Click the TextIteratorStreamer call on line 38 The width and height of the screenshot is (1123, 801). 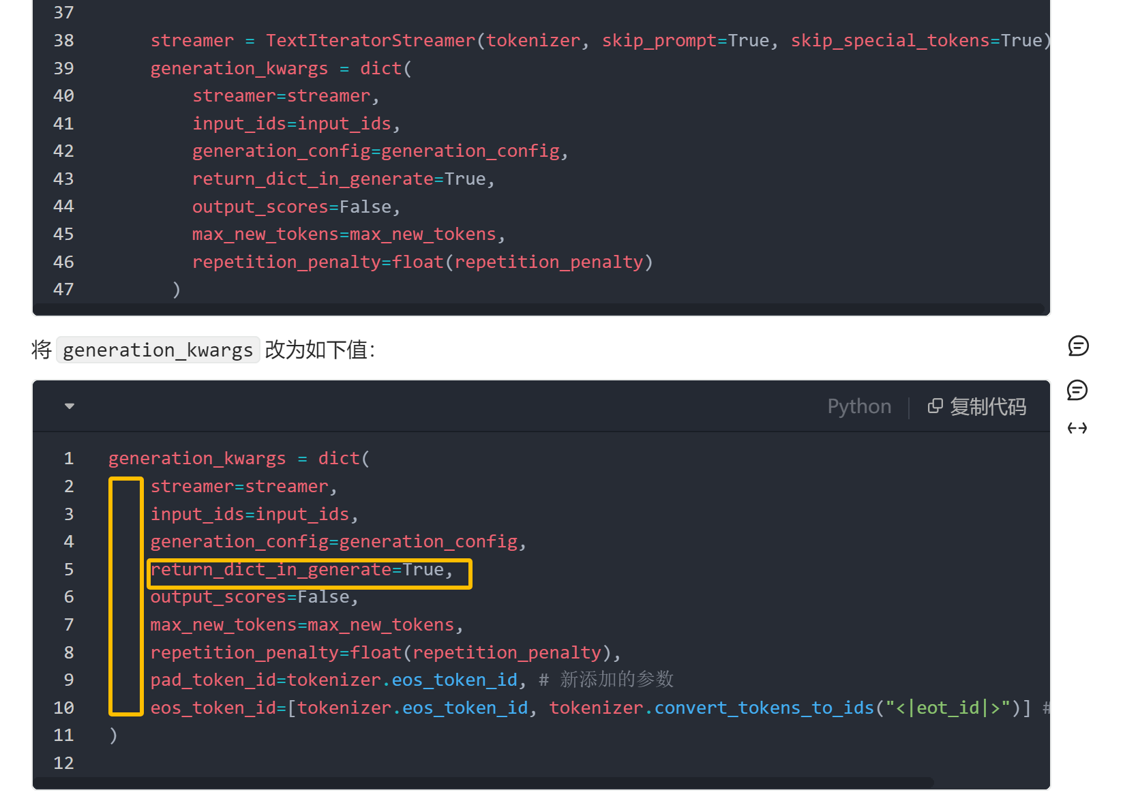[x=370, y=41]
